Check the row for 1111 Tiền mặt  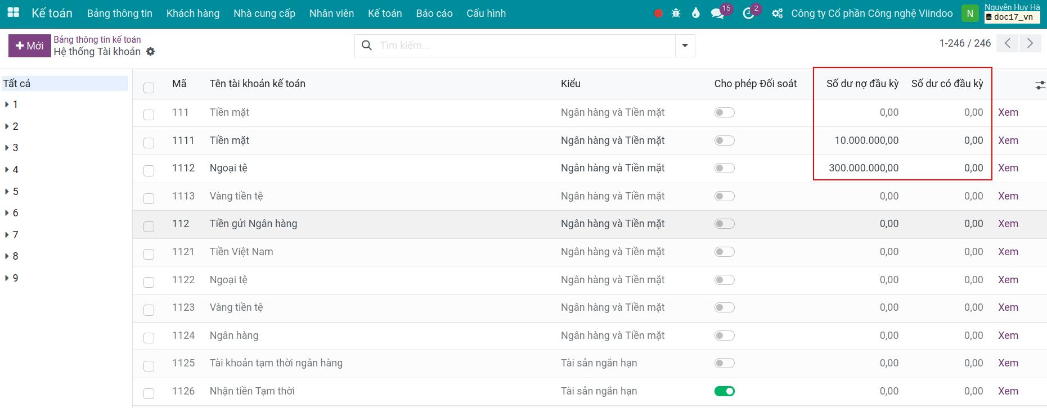149,143
